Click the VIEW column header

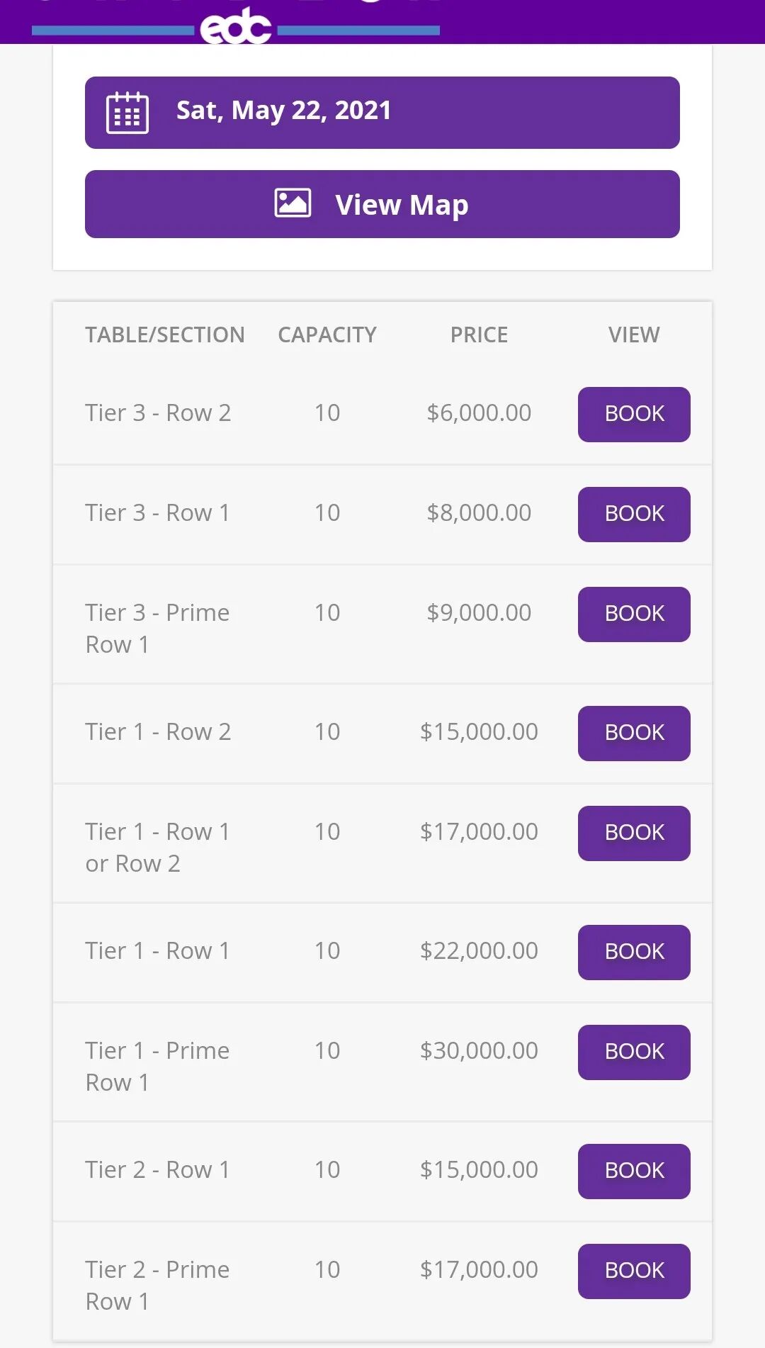pyautogui.click(x=634, y=335)
